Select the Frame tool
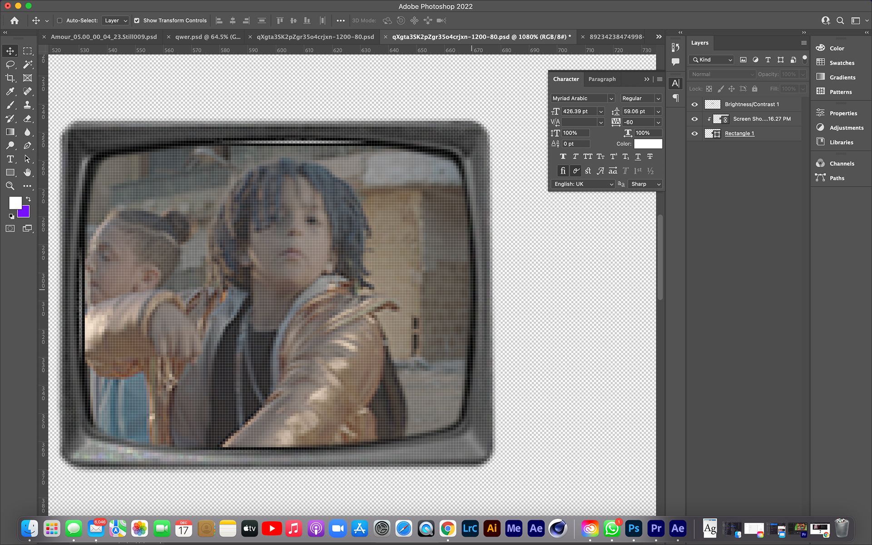The height and width of the screenshot is (545, 872). pyautogui.click(x=28, y=78)
